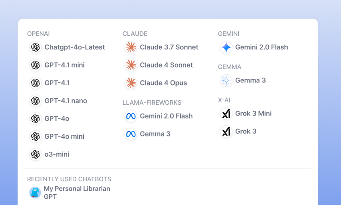The width and height of the screenshot is (341, 205).
Task: Click the blue book icon of My Personal Librarian
Action: [x=35, y=192]
